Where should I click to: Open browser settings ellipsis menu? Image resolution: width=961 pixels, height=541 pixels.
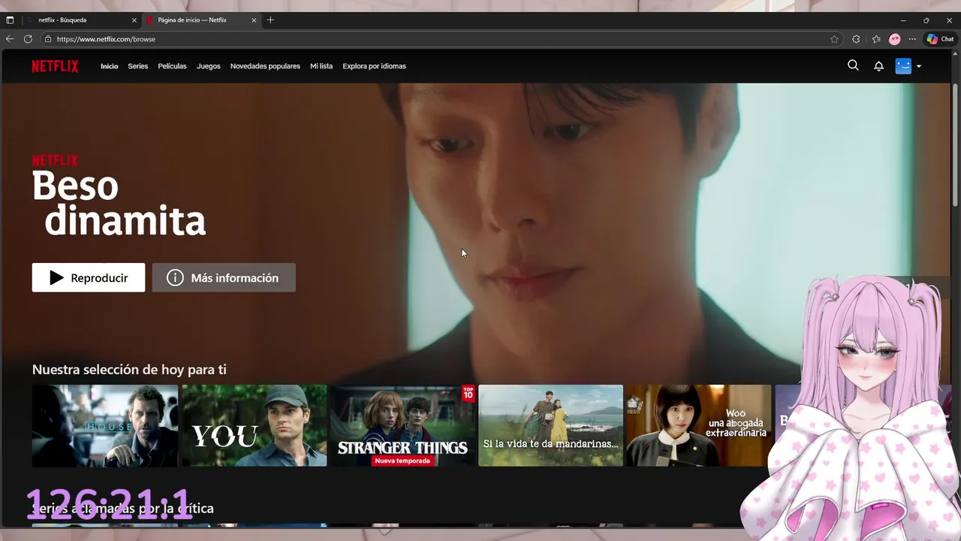(912, 39)
